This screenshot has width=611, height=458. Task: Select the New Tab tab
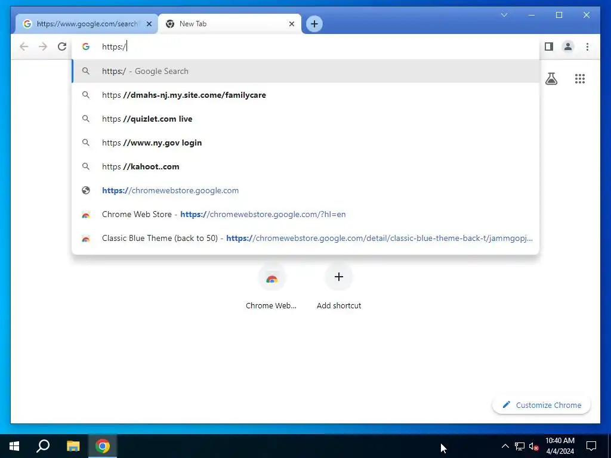click(230, 24)
